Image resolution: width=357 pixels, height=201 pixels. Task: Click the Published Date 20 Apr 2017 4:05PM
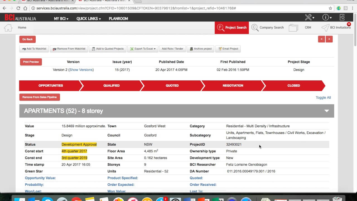[x=171, y=70]
